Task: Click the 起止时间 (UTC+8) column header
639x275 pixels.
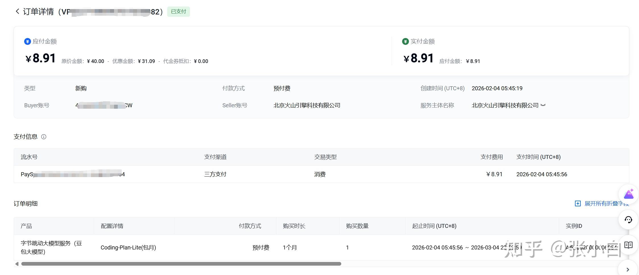Action: click(x=434, y=226)
